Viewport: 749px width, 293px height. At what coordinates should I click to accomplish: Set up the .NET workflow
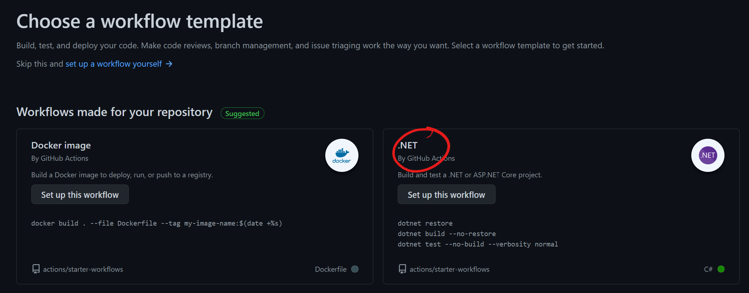446,195
